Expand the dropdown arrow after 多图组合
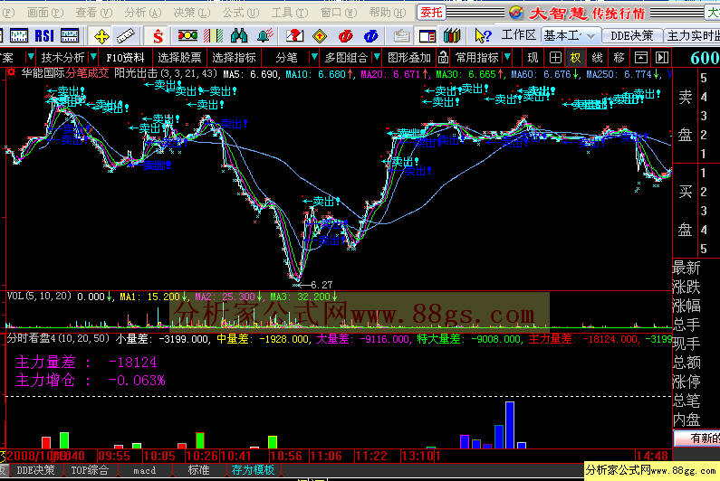 [x=377, y=57]
